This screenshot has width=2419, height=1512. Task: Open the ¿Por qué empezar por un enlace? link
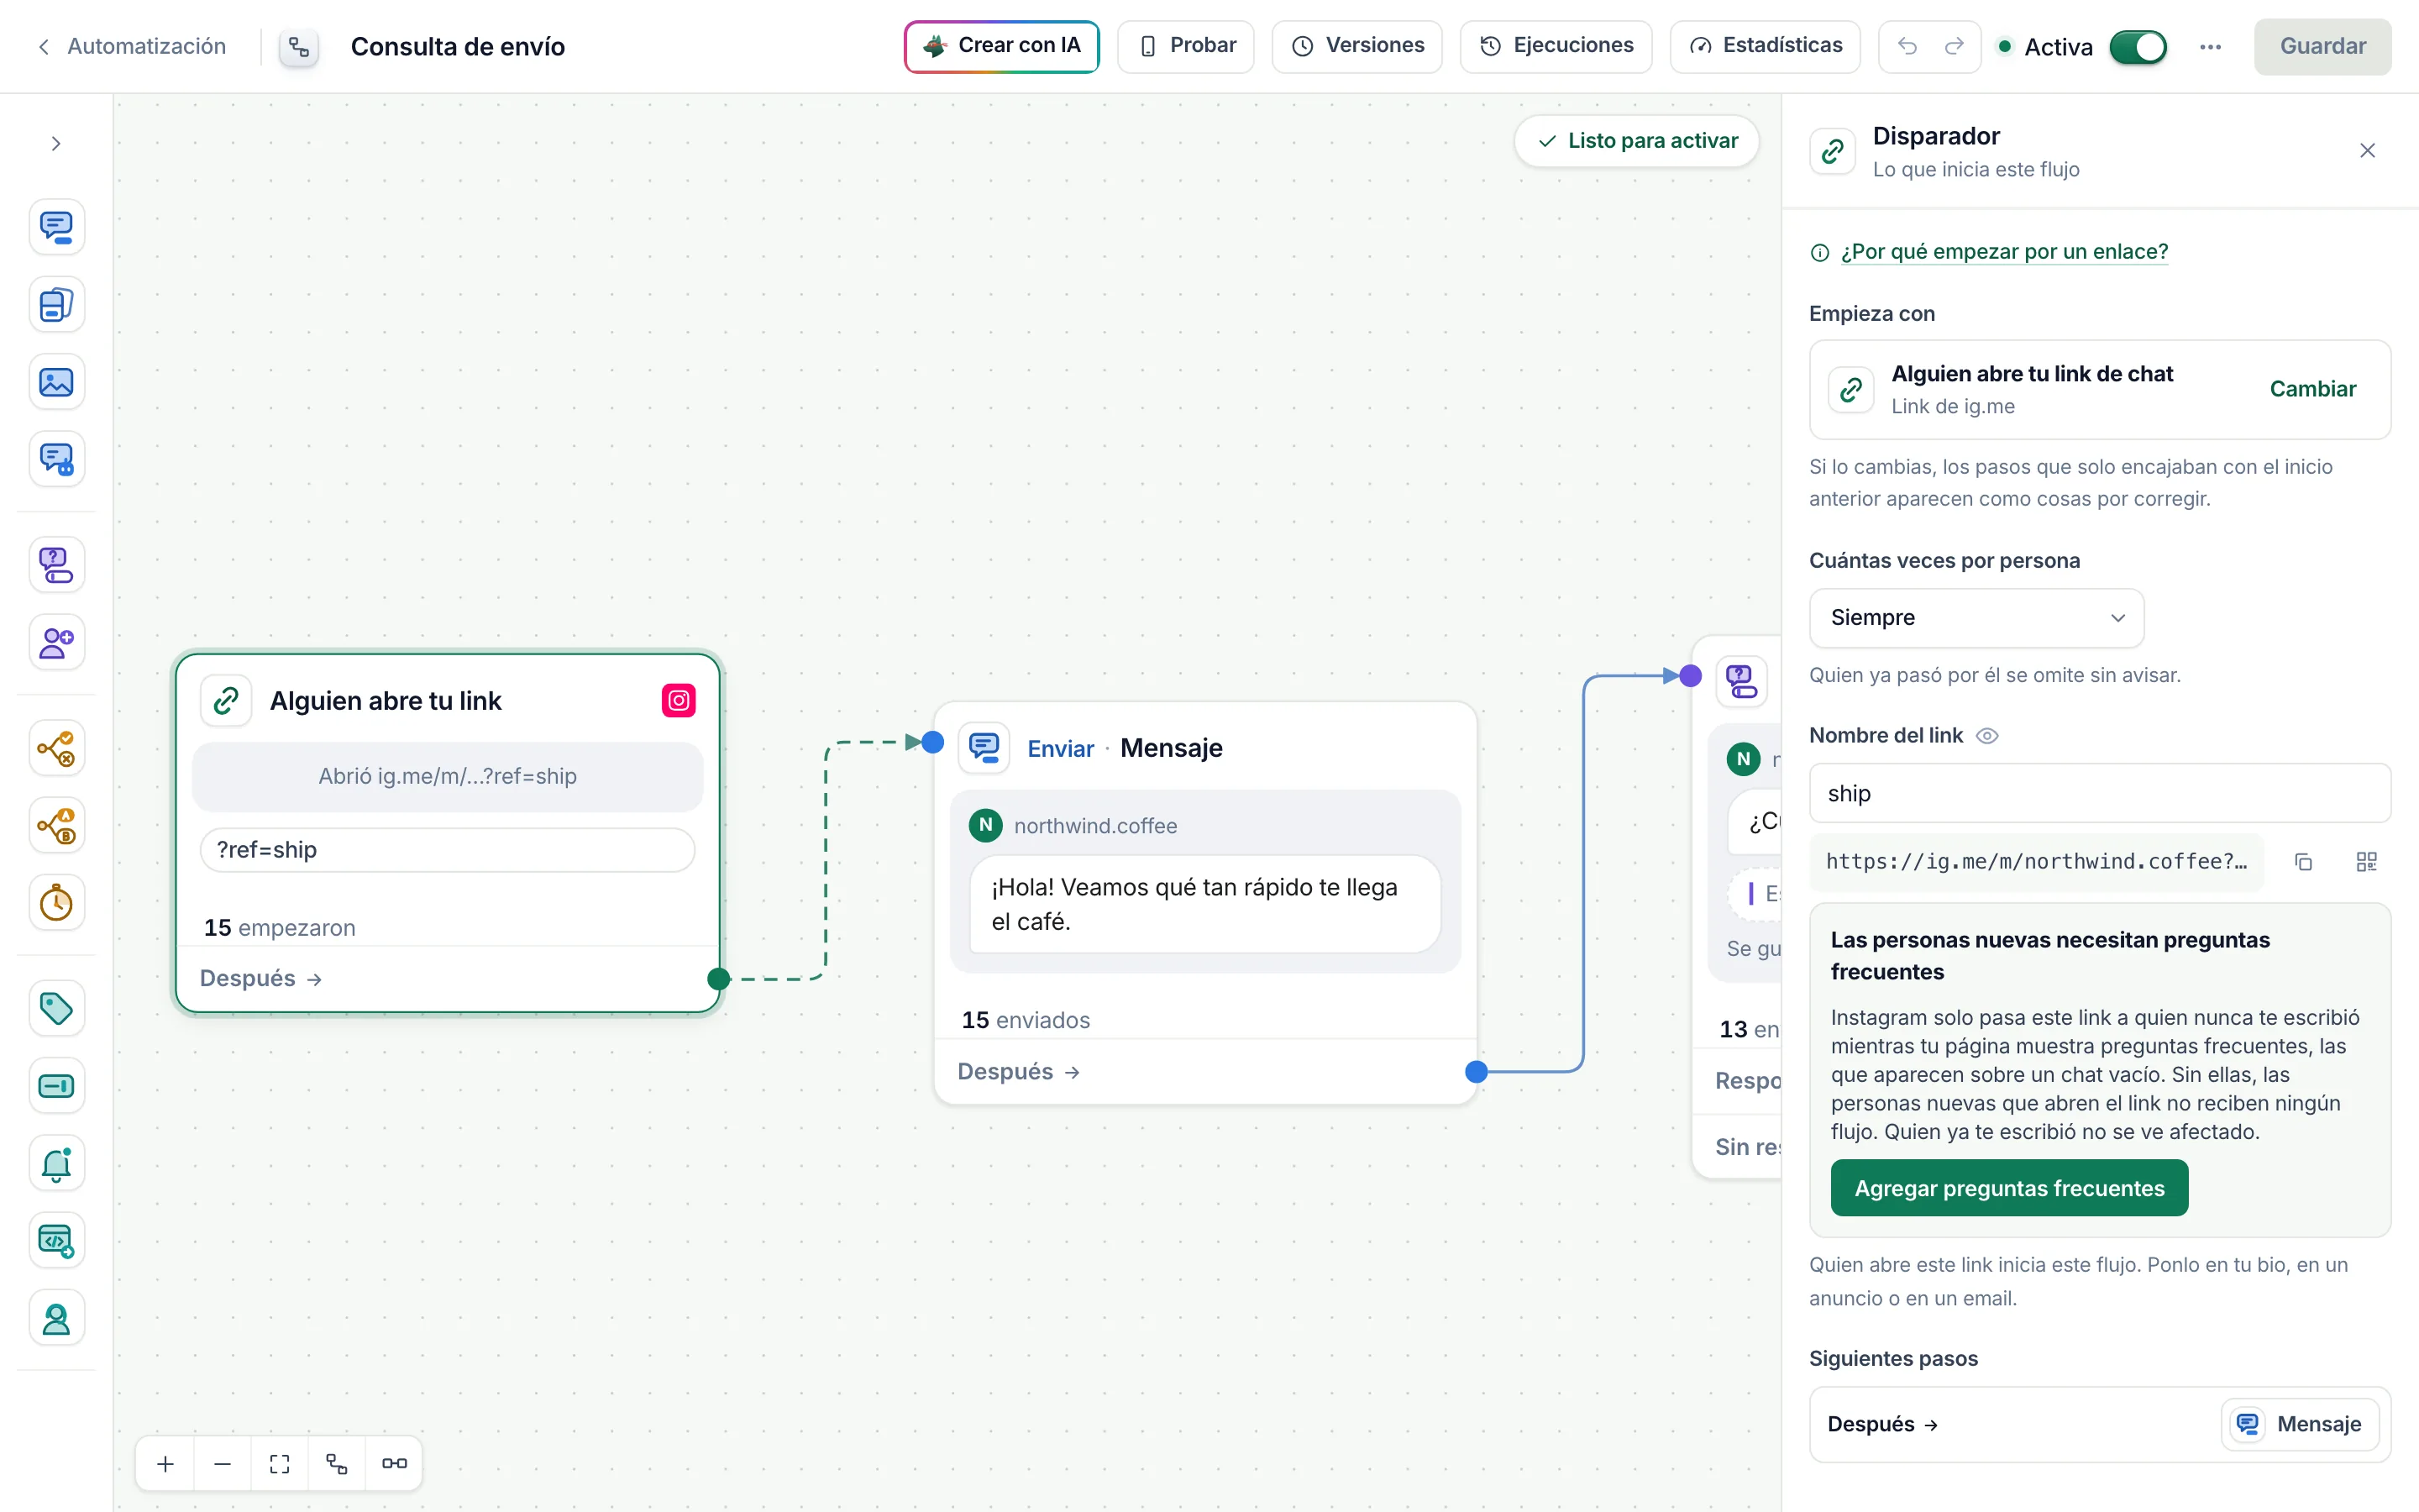click(2004, 252)
